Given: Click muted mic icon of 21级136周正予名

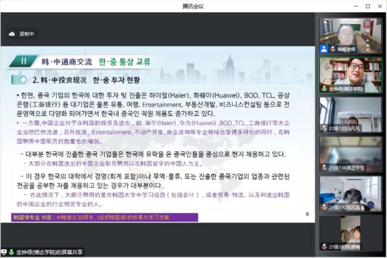Looking at the screenshot, I should (324, 167).
